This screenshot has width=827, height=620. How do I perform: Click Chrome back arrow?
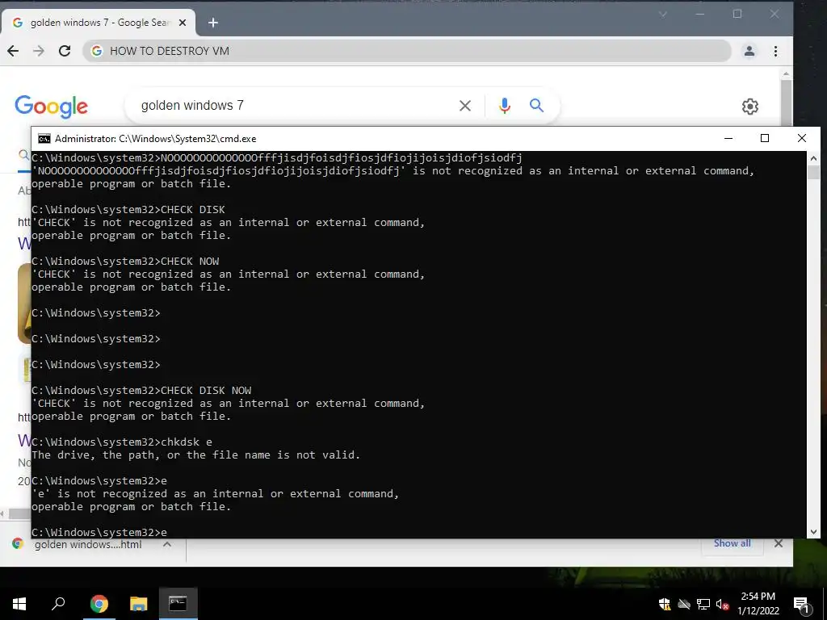pos(13,51)
